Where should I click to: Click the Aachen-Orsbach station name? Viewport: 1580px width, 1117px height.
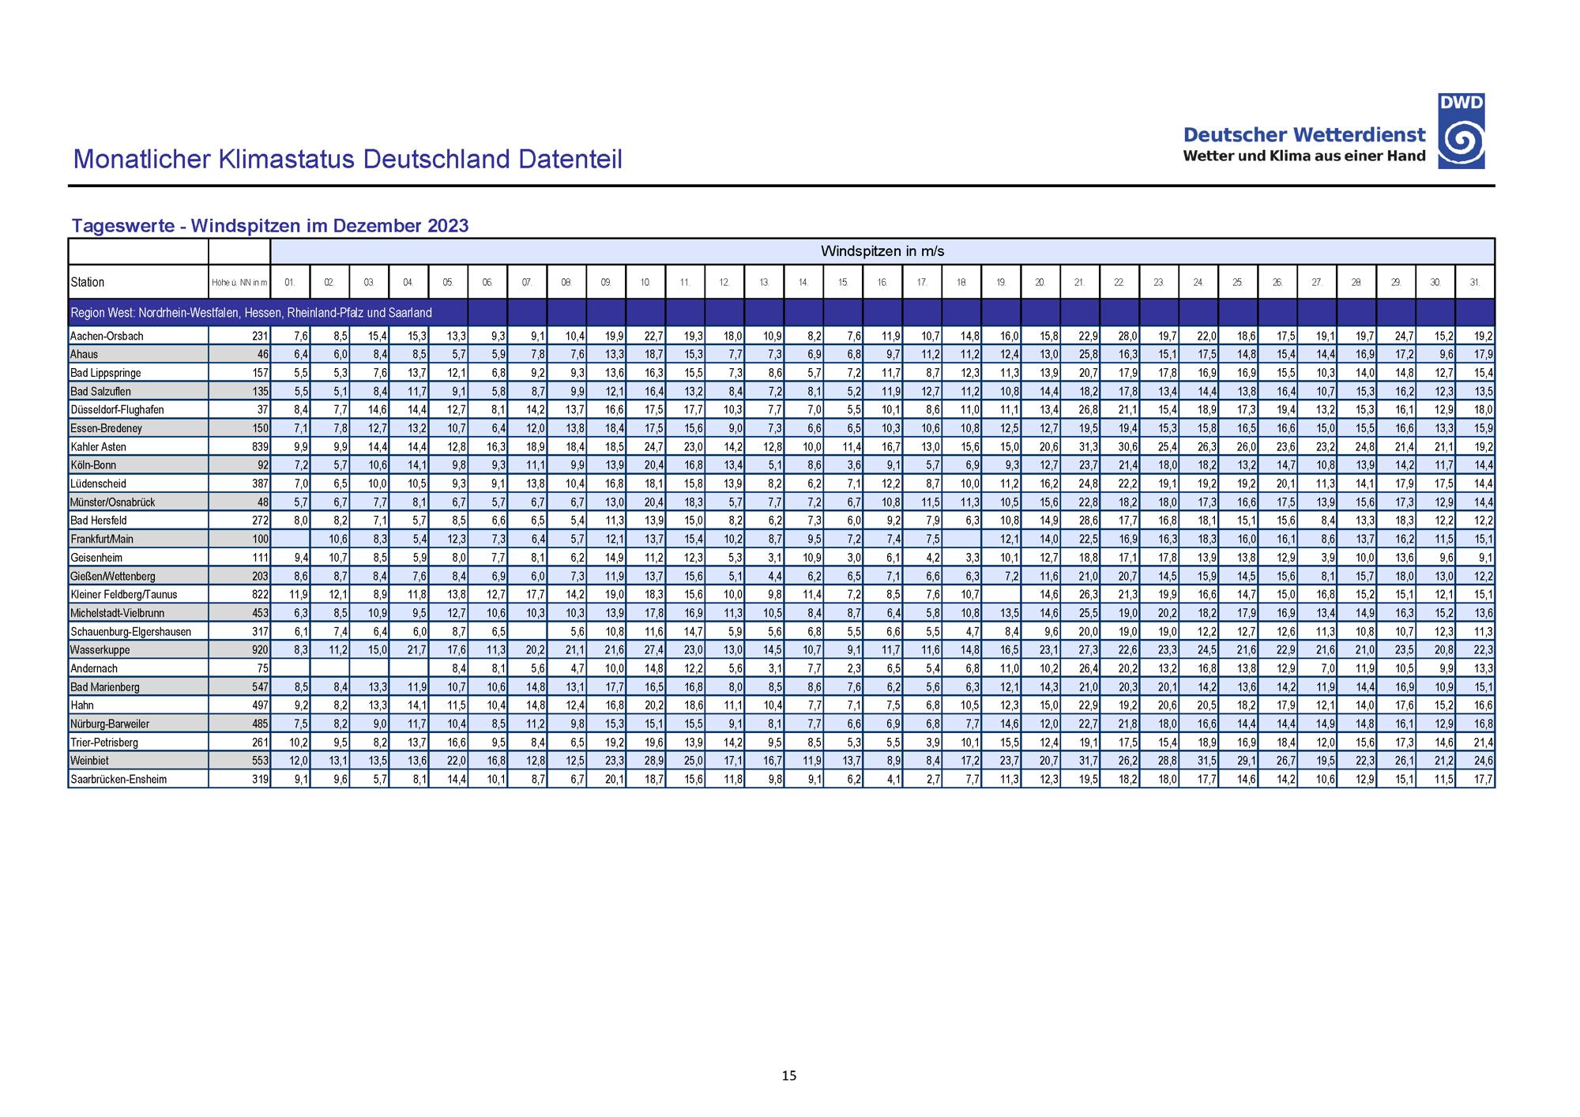[107, 336]
